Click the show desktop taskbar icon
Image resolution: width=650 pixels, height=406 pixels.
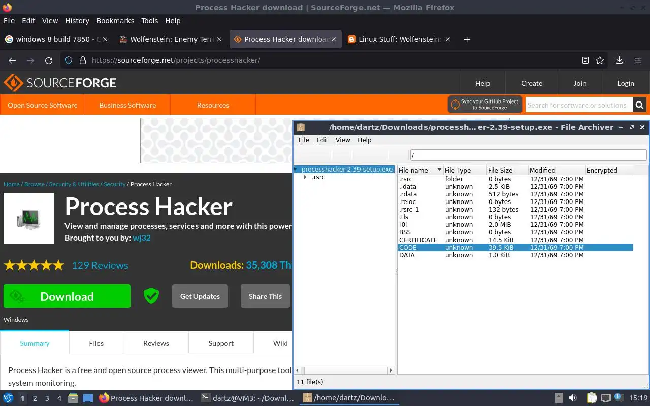[87, 398]
